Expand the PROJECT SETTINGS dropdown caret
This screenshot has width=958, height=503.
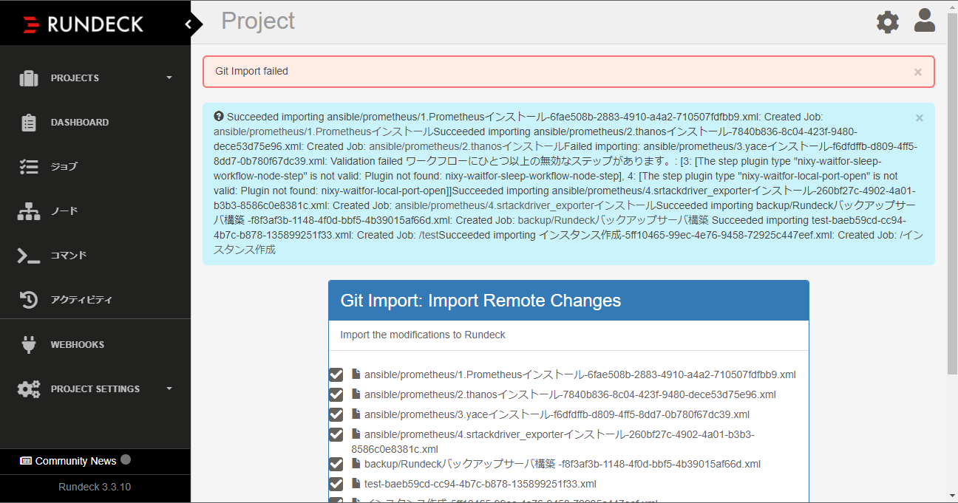169,389
